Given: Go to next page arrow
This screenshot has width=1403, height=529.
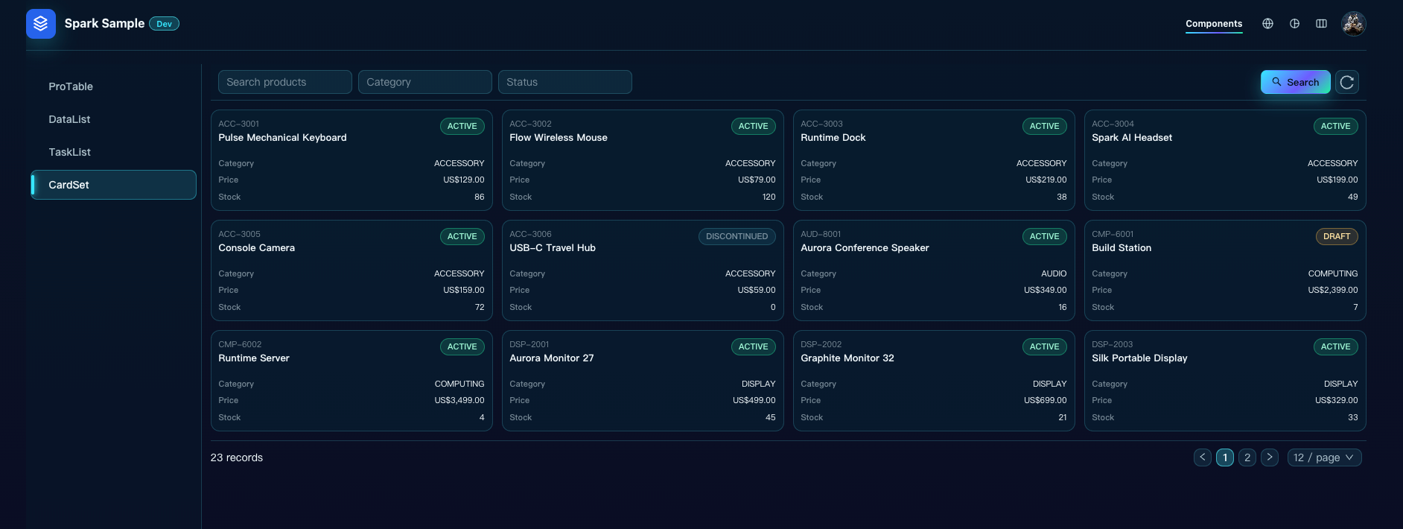Looking at the screenshot, I should 1270,457.
